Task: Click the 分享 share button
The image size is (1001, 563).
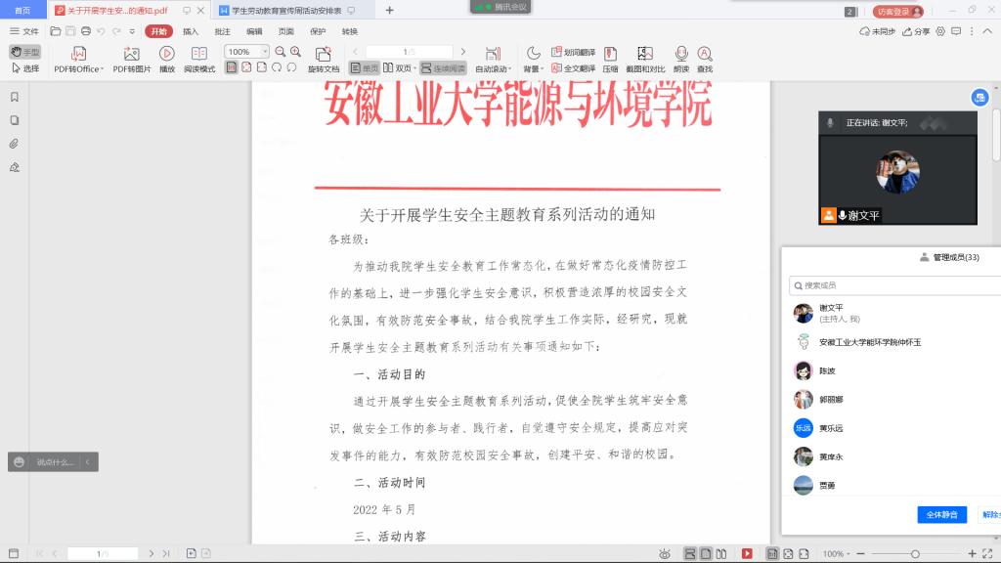Action: 916,31
